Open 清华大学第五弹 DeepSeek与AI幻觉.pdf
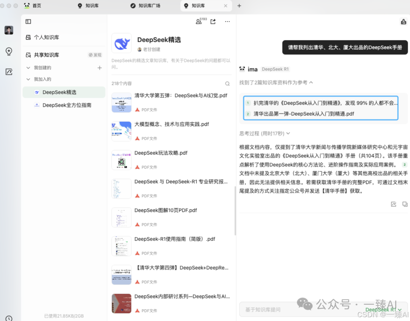The image size is (410, 321). click(x=171, y=102)
